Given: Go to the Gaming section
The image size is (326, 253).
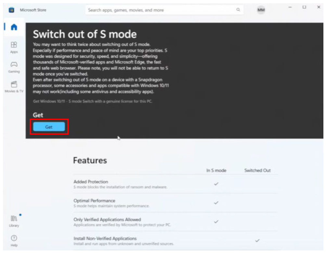Looking at the screenshot, I should [14, 66].
